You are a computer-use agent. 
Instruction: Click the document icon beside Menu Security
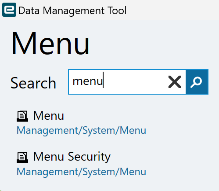pyautogui.click(x=22, y=157)
